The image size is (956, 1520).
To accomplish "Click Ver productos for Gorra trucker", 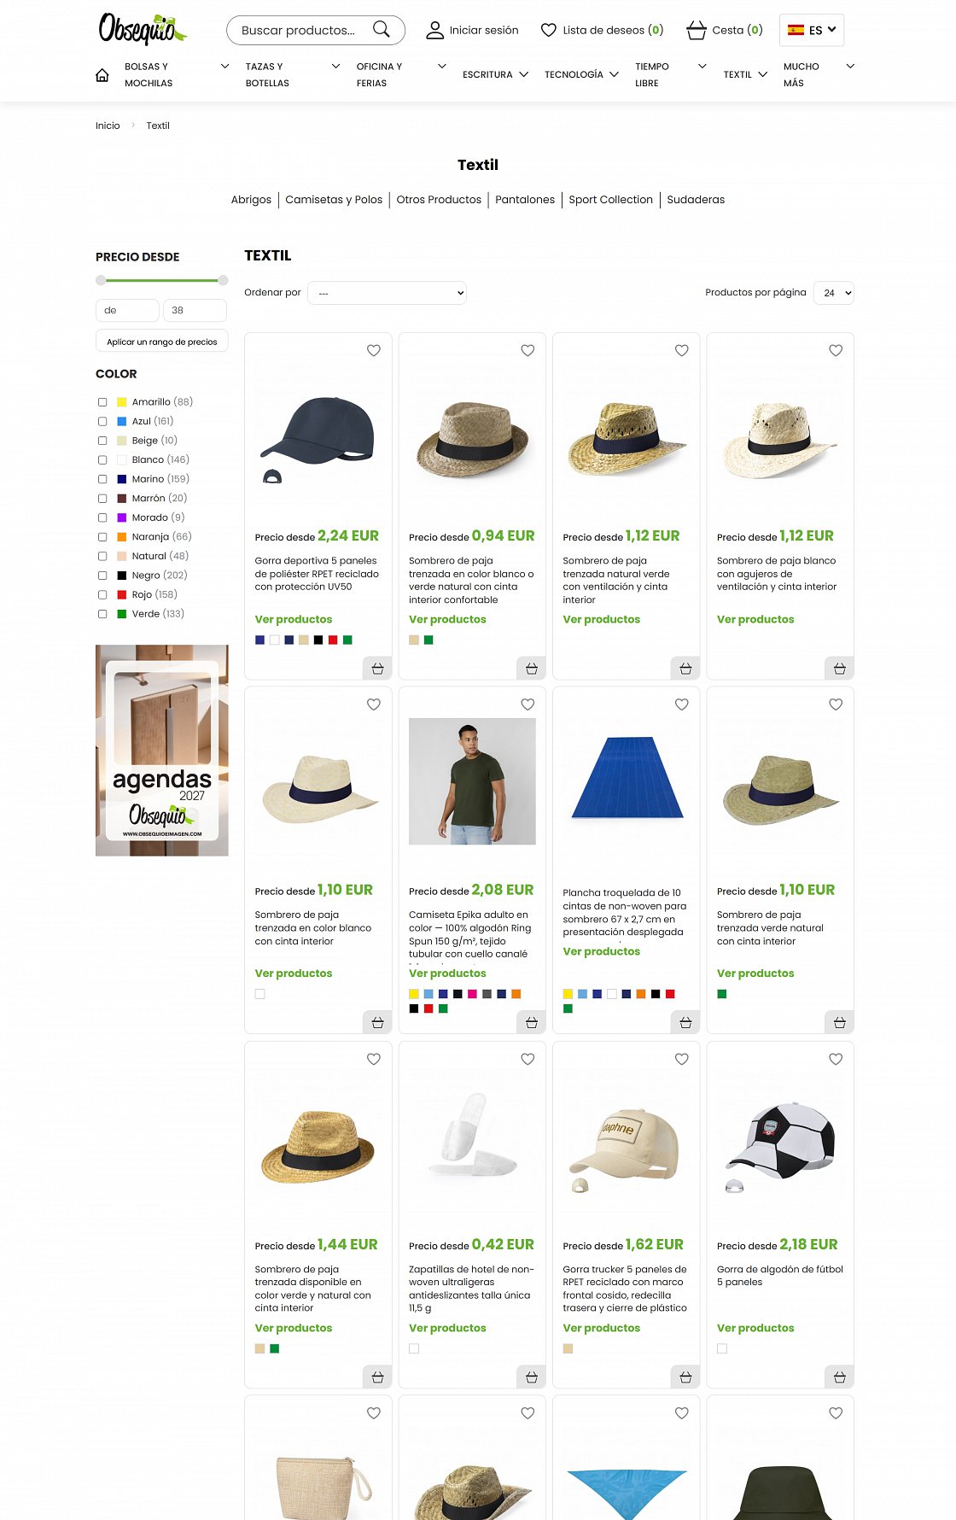I will pyautogui.click(x=601, y=1328).
